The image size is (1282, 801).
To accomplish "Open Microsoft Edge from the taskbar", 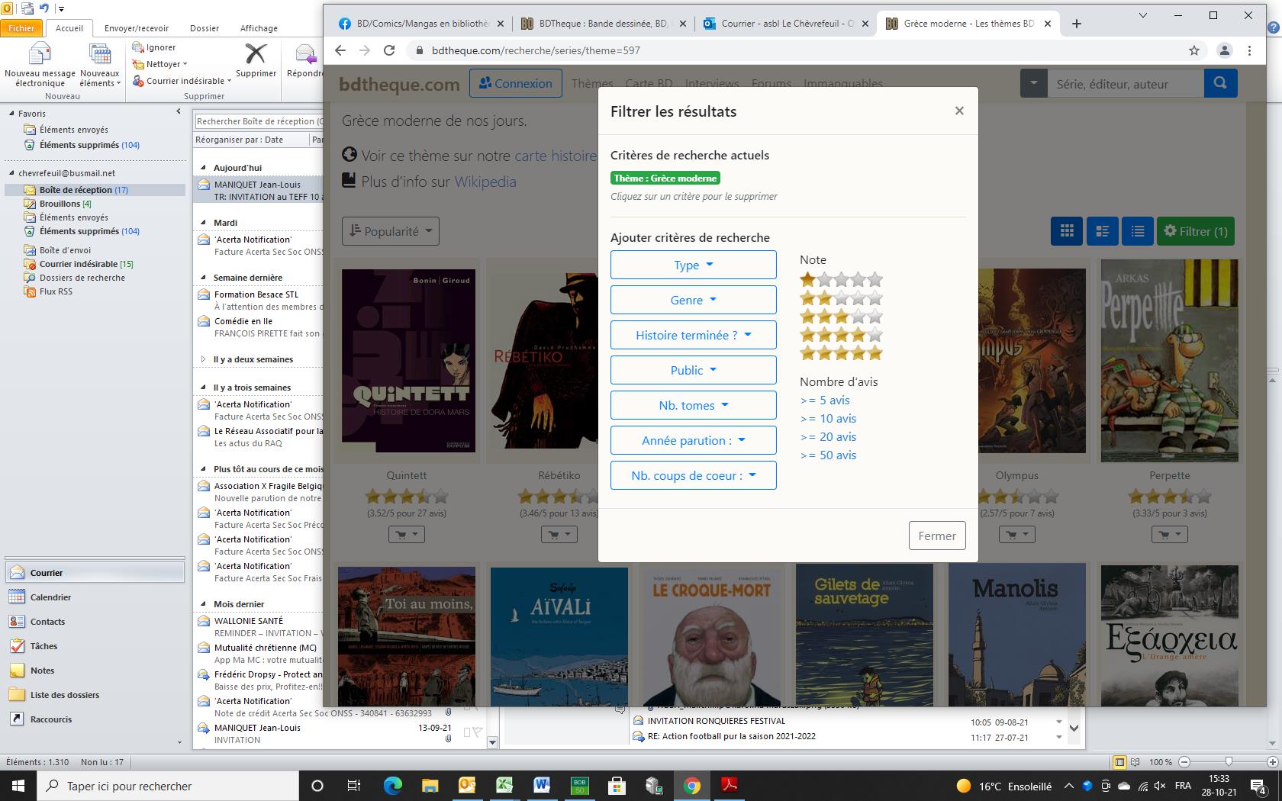I will (392, 785).
